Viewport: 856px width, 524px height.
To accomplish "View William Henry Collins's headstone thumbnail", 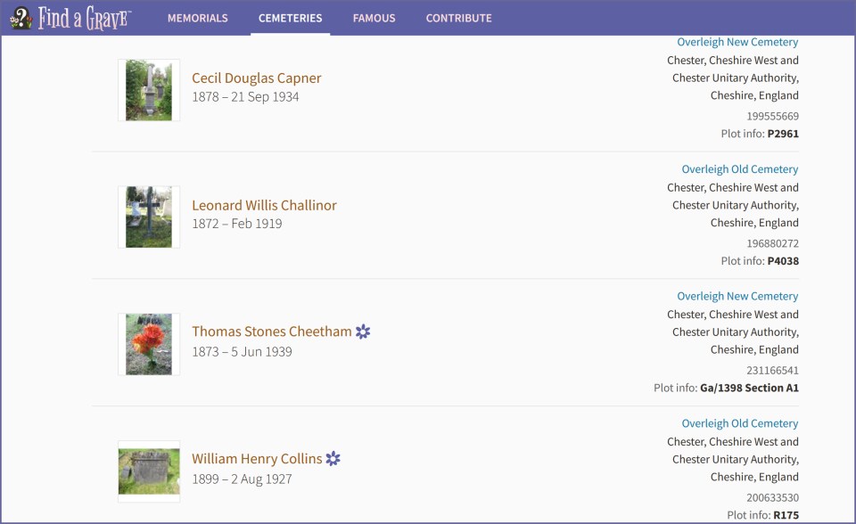I will pyautogui.click(x=149, y=471).
